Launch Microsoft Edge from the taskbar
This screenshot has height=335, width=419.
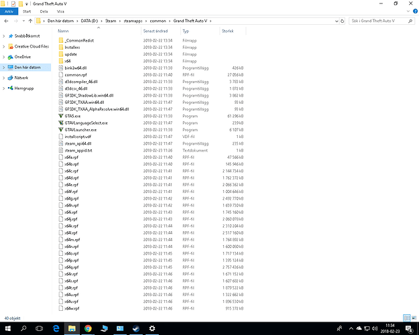tap(56, 328)
